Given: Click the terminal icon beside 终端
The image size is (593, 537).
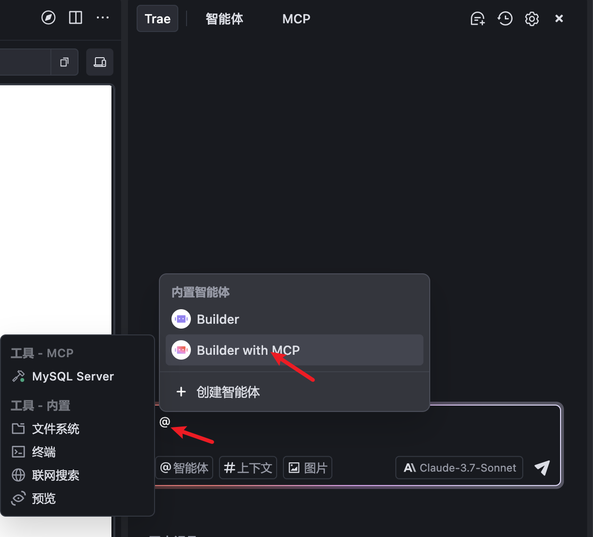Looking at the screenshot, I should point(18,452).
